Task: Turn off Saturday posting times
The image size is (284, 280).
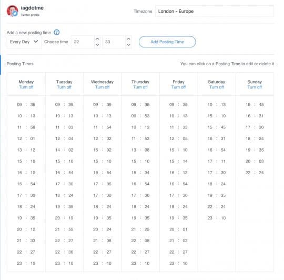Action: 217,87
